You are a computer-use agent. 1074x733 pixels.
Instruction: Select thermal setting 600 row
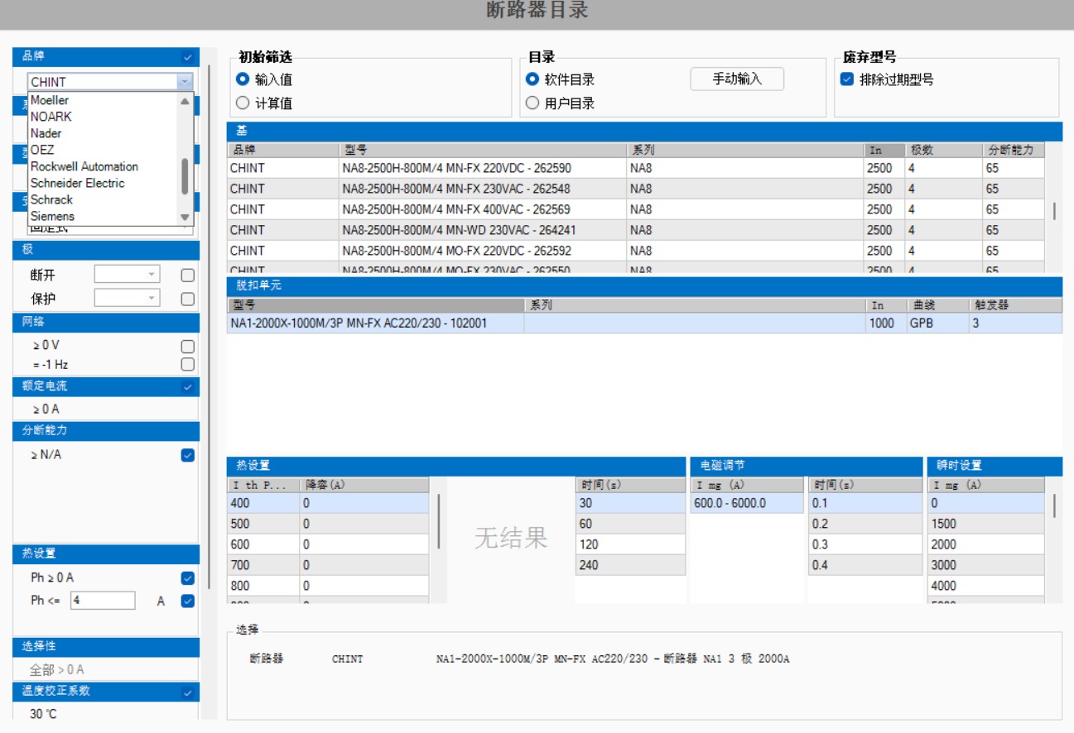[328, 544]
